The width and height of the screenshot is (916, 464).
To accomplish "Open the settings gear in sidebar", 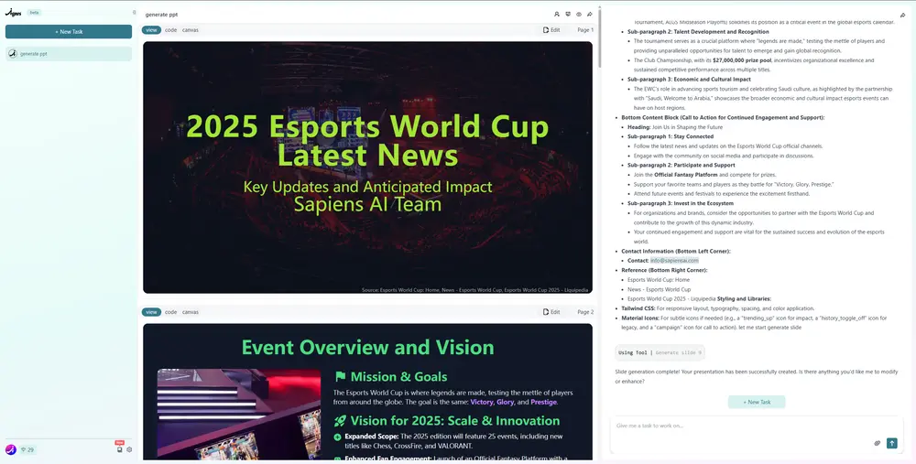I will pos(129,449).
